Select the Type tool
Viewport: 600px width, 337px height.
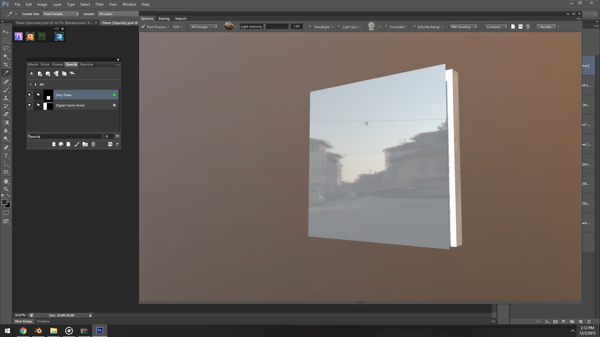6,156
